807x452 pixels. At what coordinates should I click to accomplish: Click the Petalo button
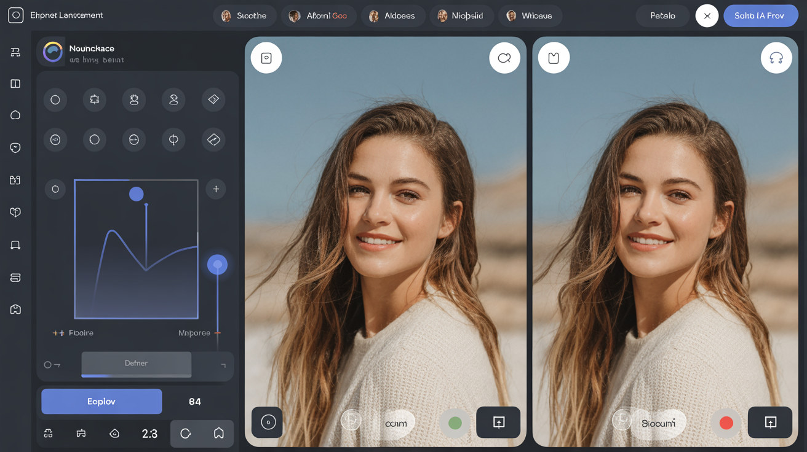click(x=662, y=16)
